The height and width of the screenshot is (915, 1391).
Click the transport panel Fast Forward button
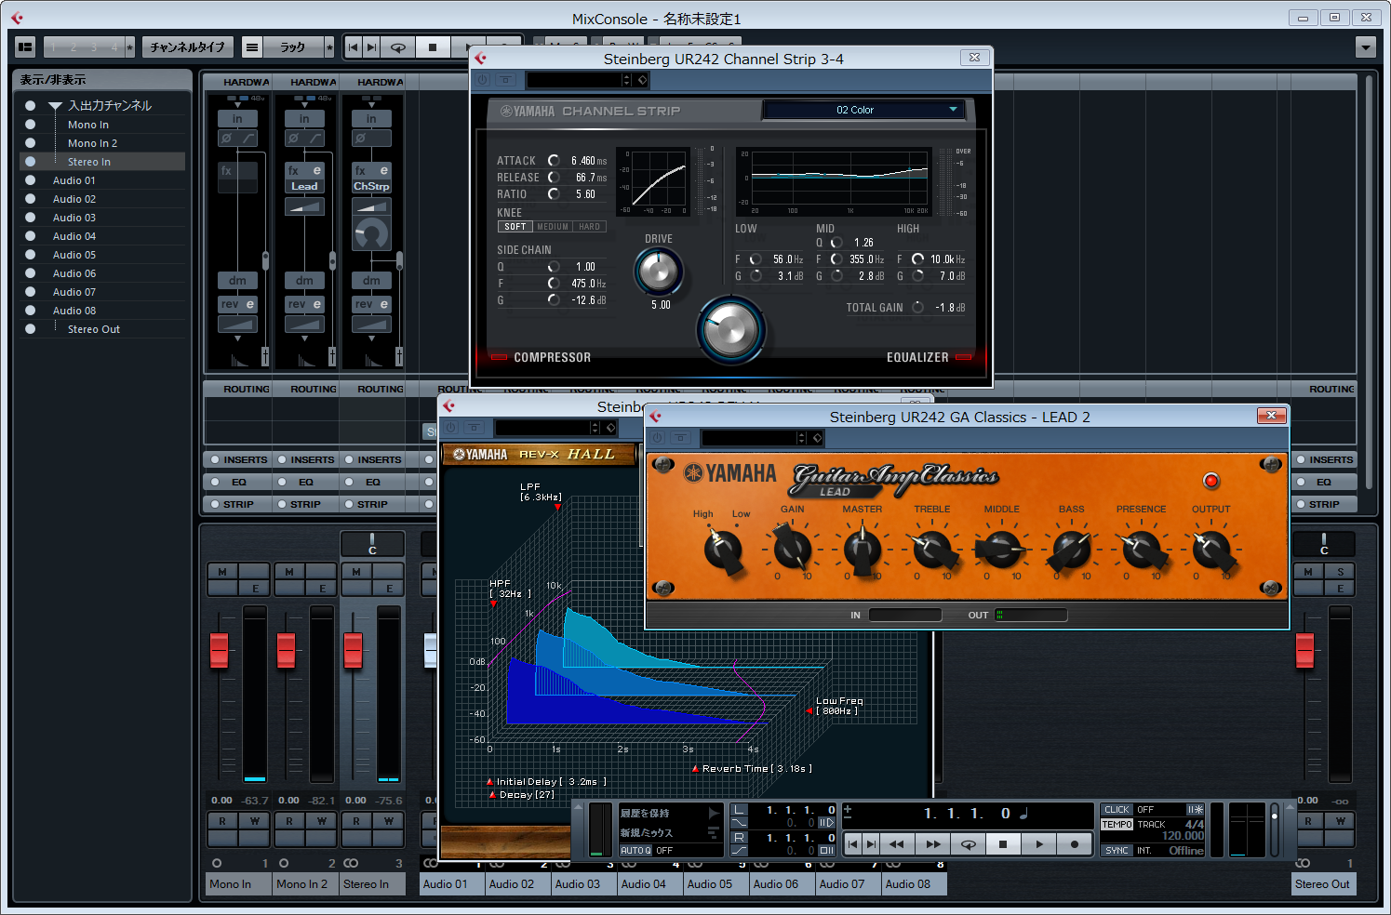click(933, 844)
